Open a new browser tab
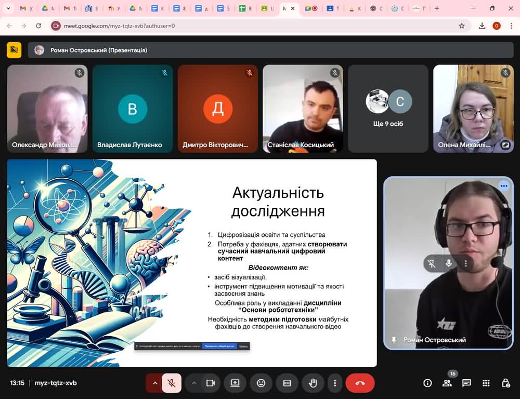Screen dimensions: 520x399 pos(437,8)
